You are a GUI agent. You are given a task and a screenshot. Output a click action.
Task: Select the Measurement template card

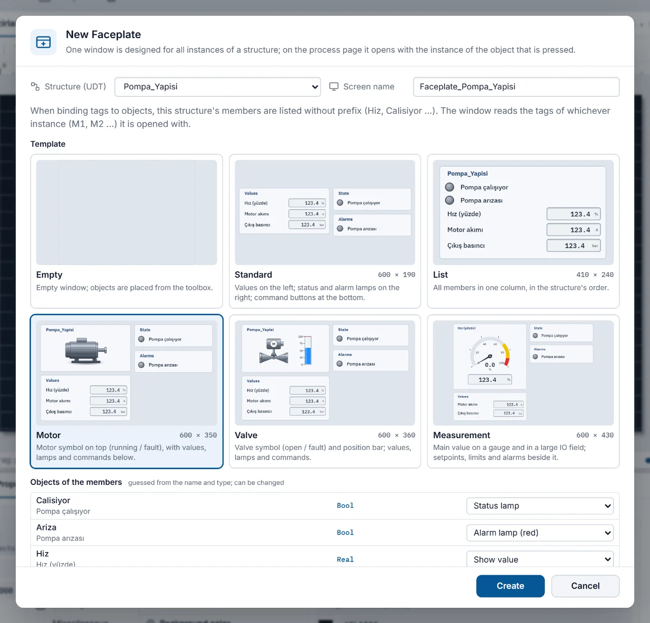[x=523, y=391]
